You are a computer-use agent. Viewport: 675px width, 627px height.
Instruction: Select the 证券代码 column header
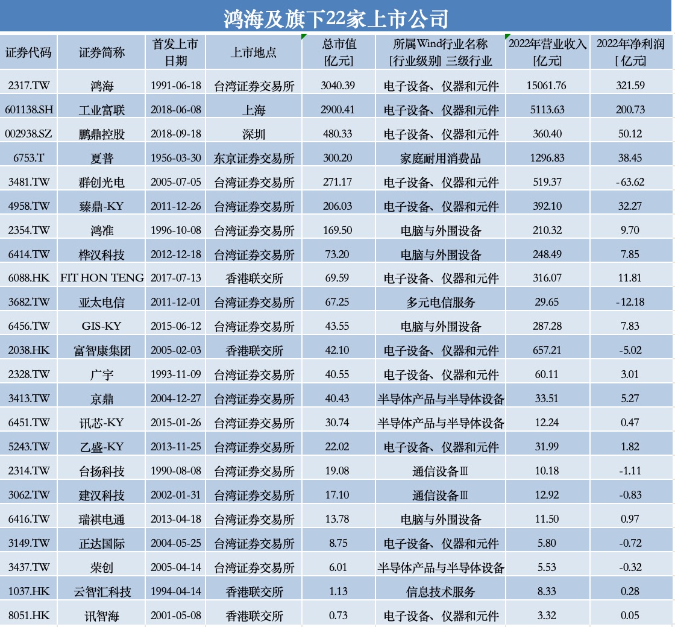click(x=28, y=52)
